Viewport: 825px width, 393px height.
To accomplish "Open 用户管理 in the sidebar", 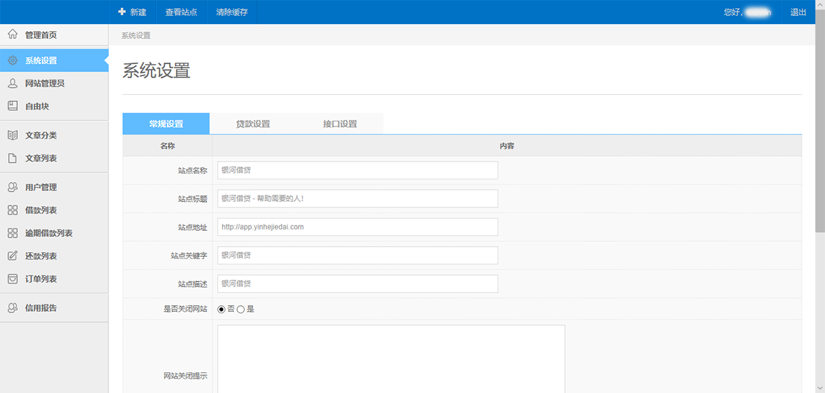I will point(54,187).
